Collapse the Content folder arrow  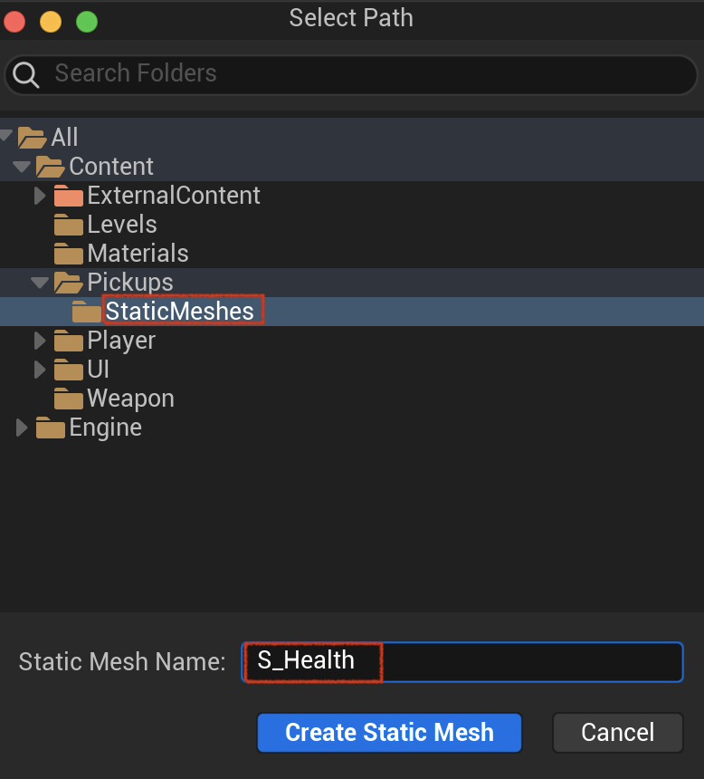22,167
